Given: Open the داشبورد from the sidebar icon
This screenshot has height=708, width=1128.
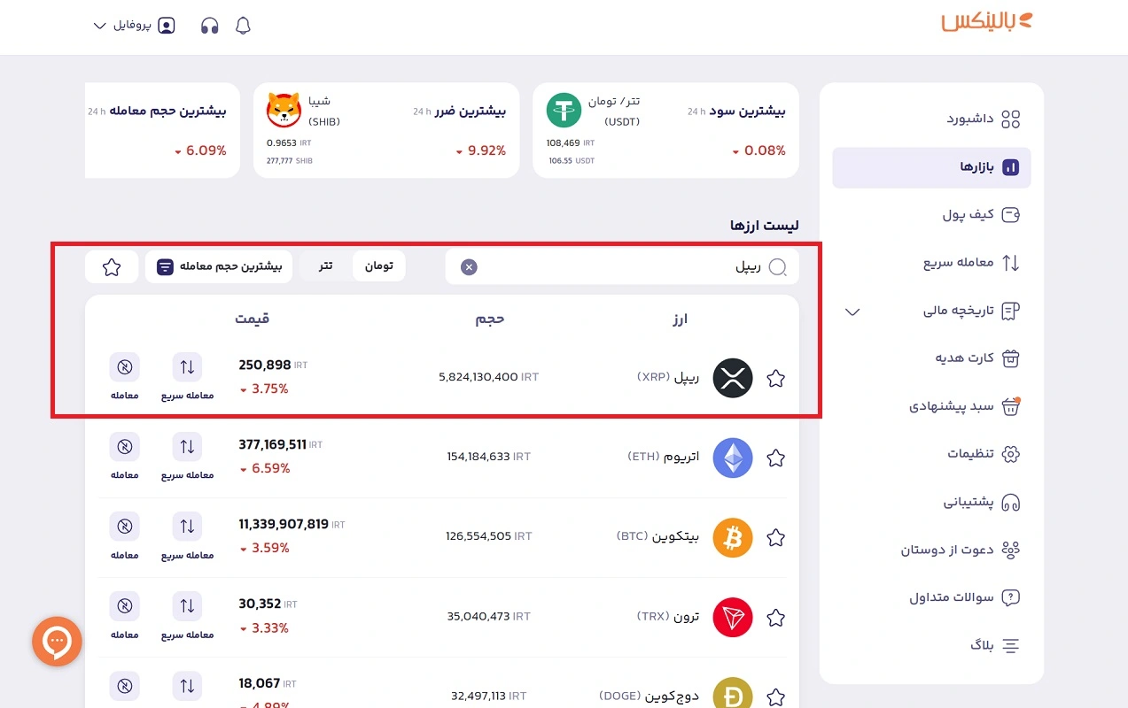Looking at the screenshot, I should click(1009, 118).
